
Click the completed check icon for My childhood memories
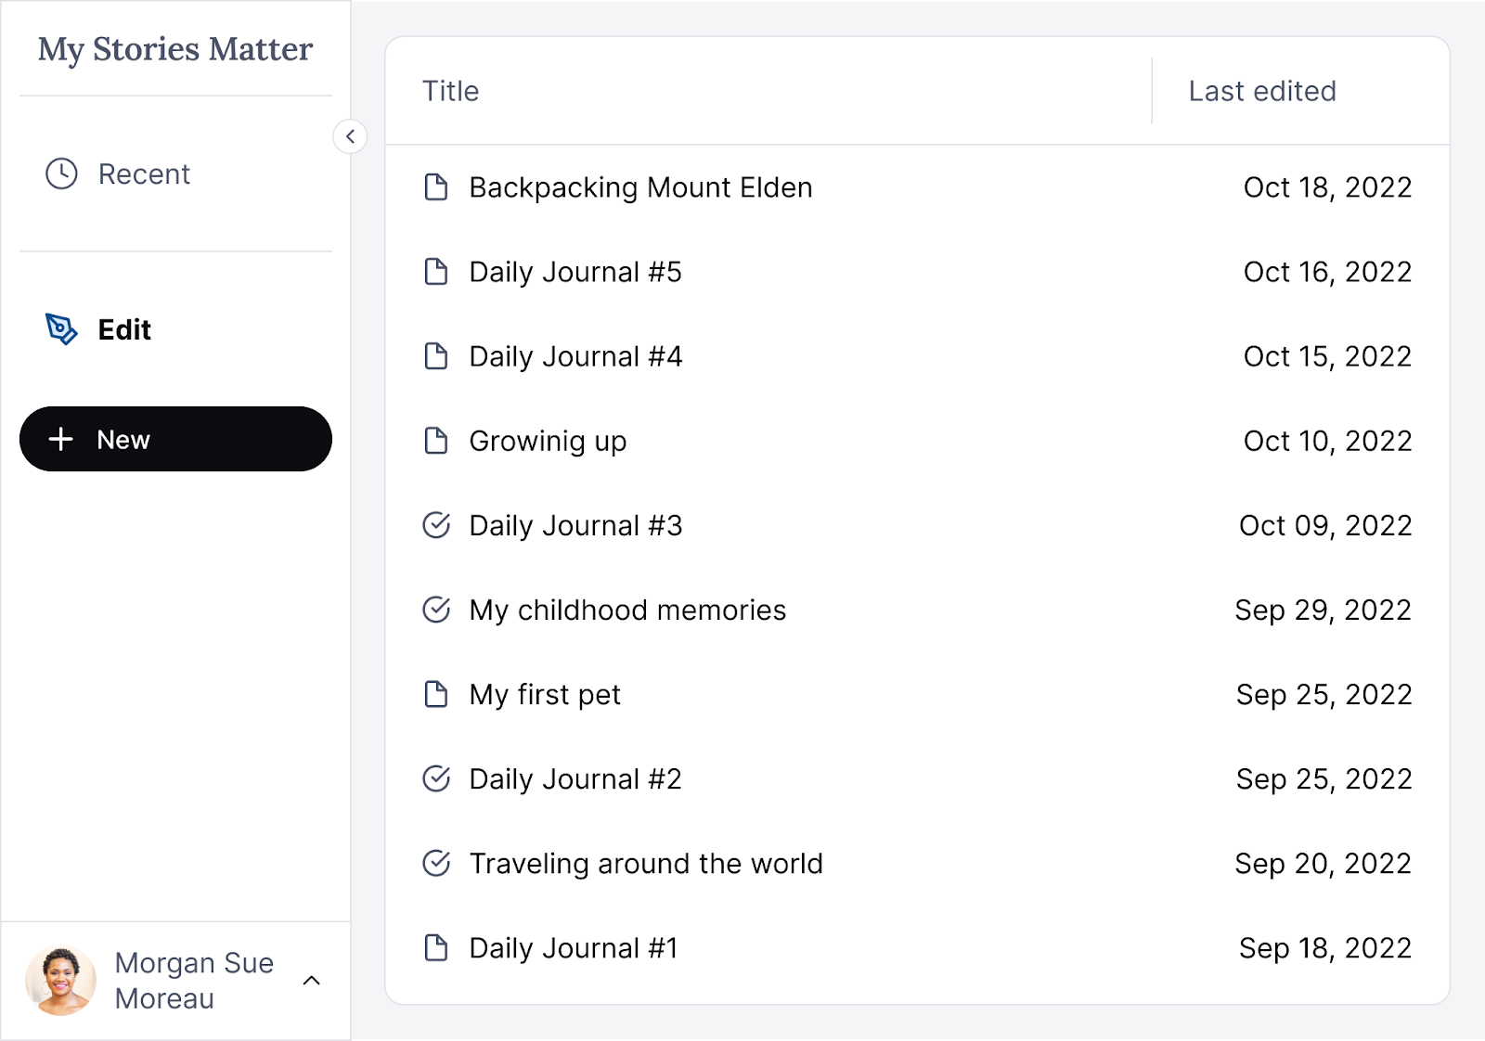pos(436,610)
